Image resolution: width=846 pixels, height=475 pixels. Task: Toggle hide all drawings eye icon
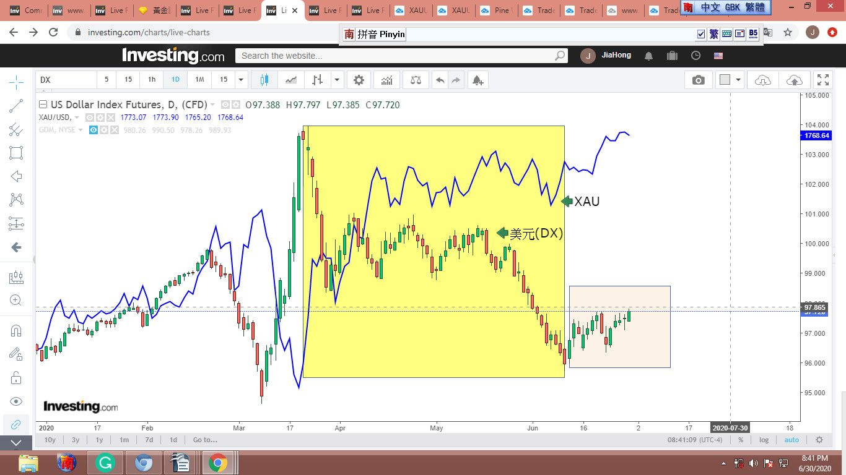pos(16,401)
